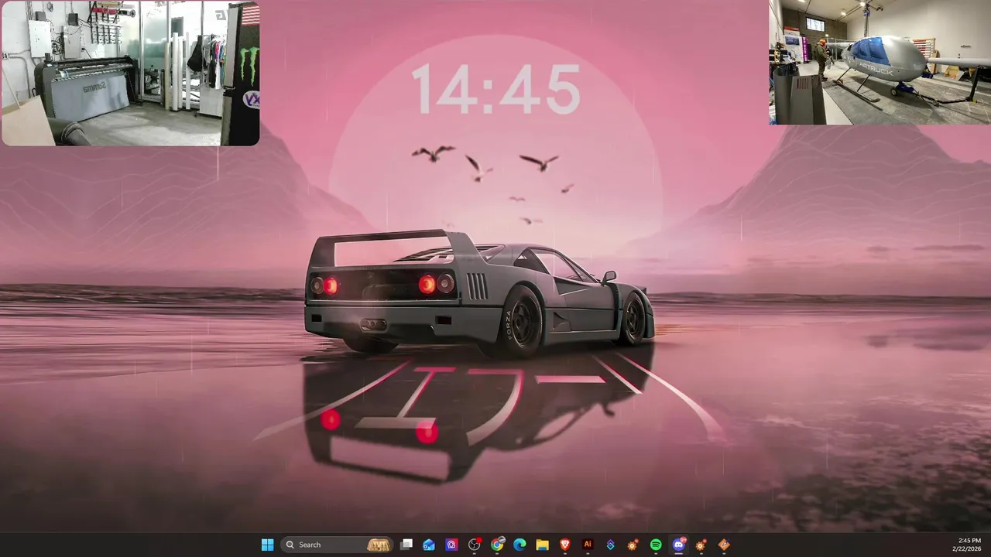The width and height of the screenshot is (991, 557).
Task: Open Adobe Illustrator from the taskbar
Action: (x=588, y=545)
